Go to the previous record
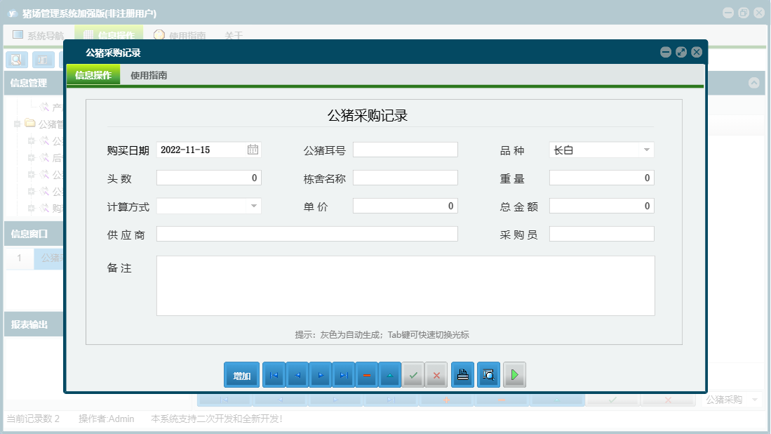Image resolution: width=771 pixels, height=434 pixels. (x=297, y=374)
